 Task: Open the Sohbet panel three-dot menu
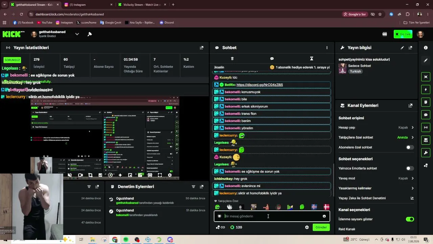point(327,48)
